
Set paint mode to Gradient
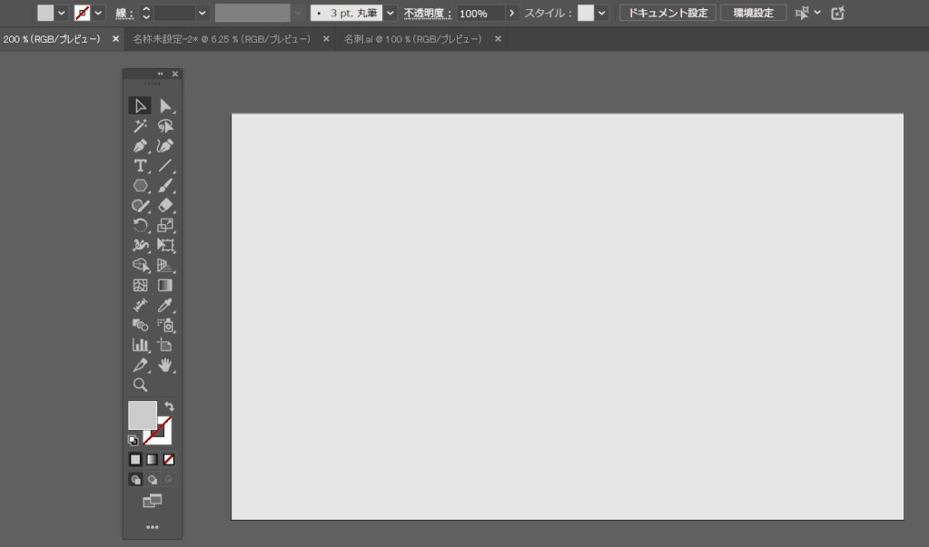click(x=153, y=459)
